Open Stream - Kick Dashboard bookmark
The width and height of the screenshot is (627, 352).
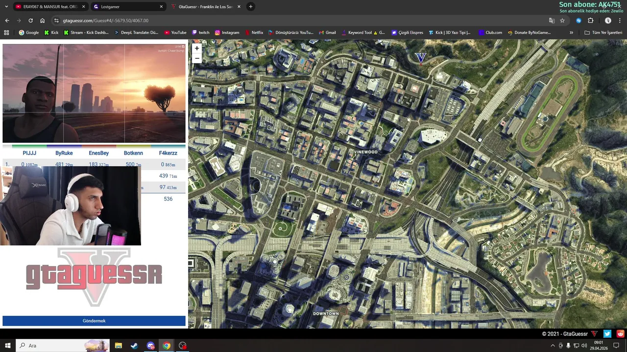click(x=86, y=33)
